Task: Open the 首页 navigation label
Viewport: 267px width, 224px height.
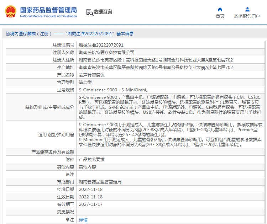Action: pos(220,16)
